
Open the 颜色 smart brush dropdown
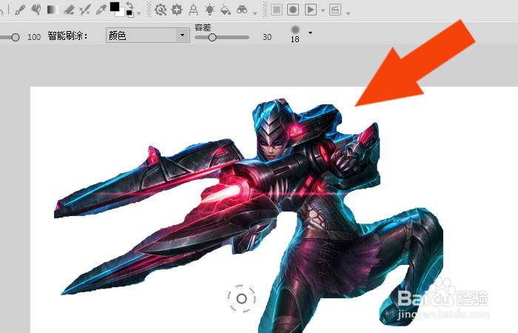(148, 36)
